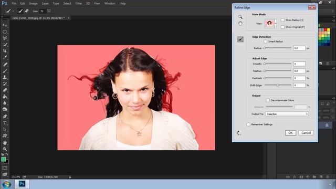Viewport: 336px width, 189px height.
Task: Select the History Brush tool
Action: [x=5, y=83]
